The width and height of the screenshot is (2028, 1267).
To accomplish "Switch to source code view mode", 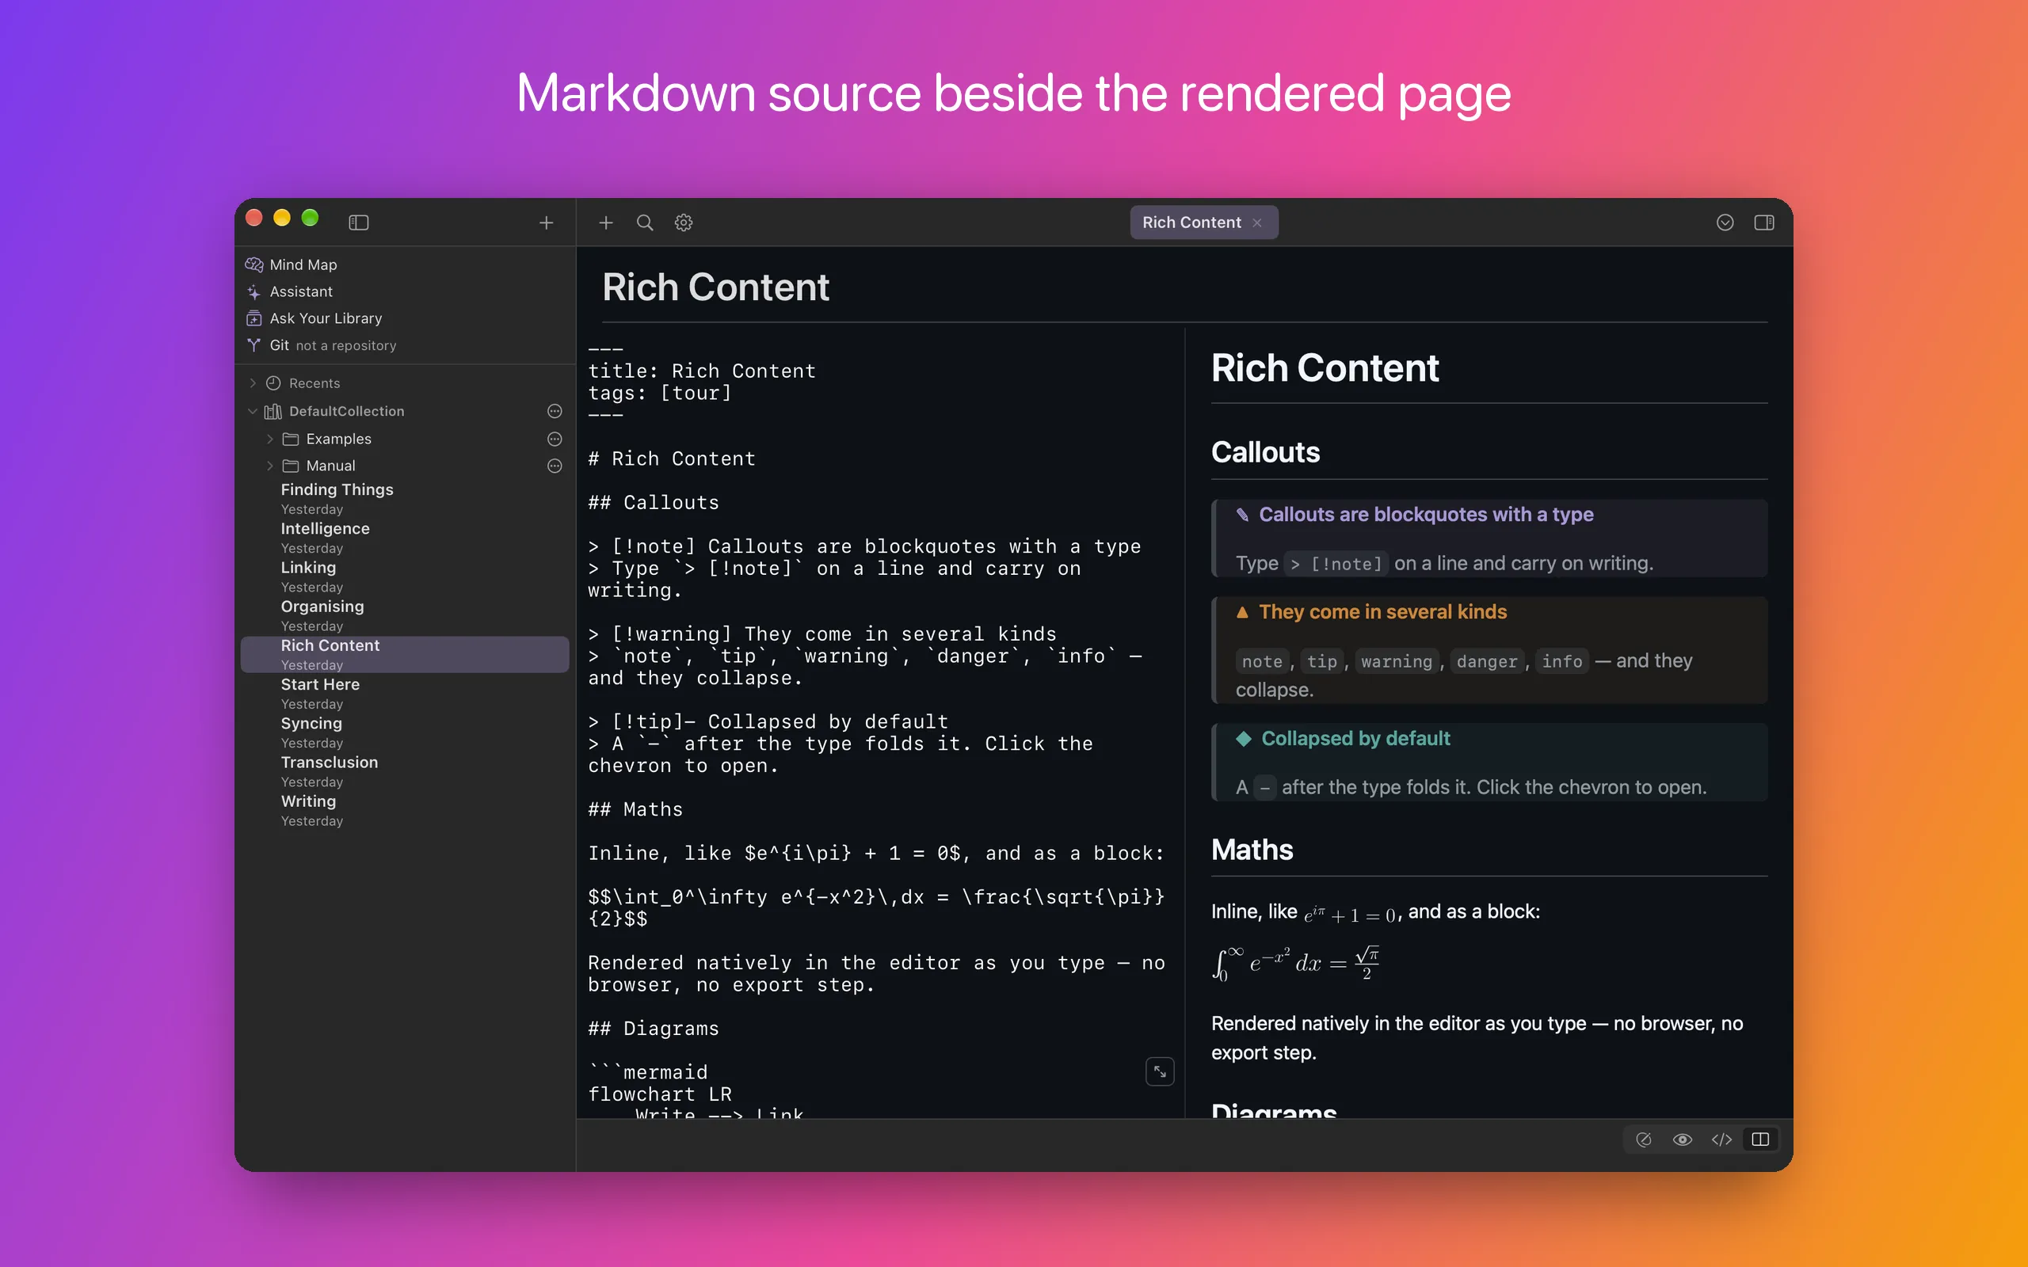I will [1721, 1139].
